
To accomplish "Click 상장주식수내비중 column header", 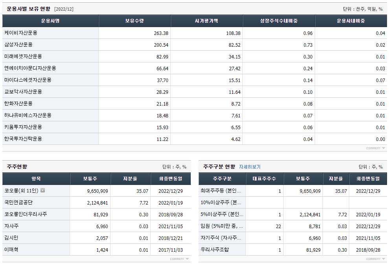I will [x=279, y=21].
